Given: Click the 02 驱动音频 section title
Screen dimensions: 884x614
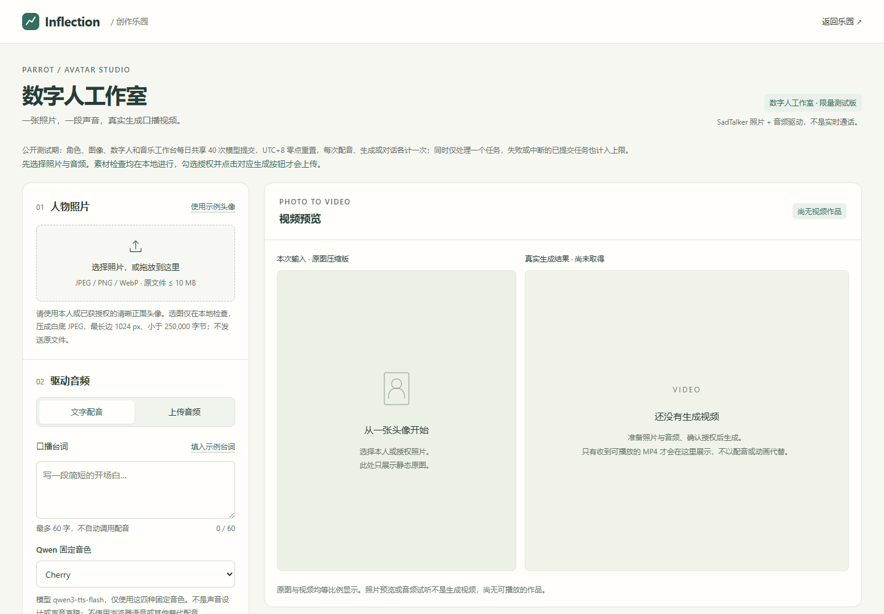Looking at the screenshot, I should tap(63, 381).
